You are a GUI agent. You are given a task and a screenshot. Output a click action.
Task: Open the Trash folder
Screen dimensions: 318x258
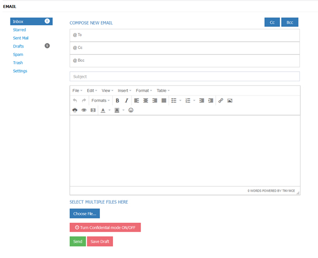[x=18, y=63]
